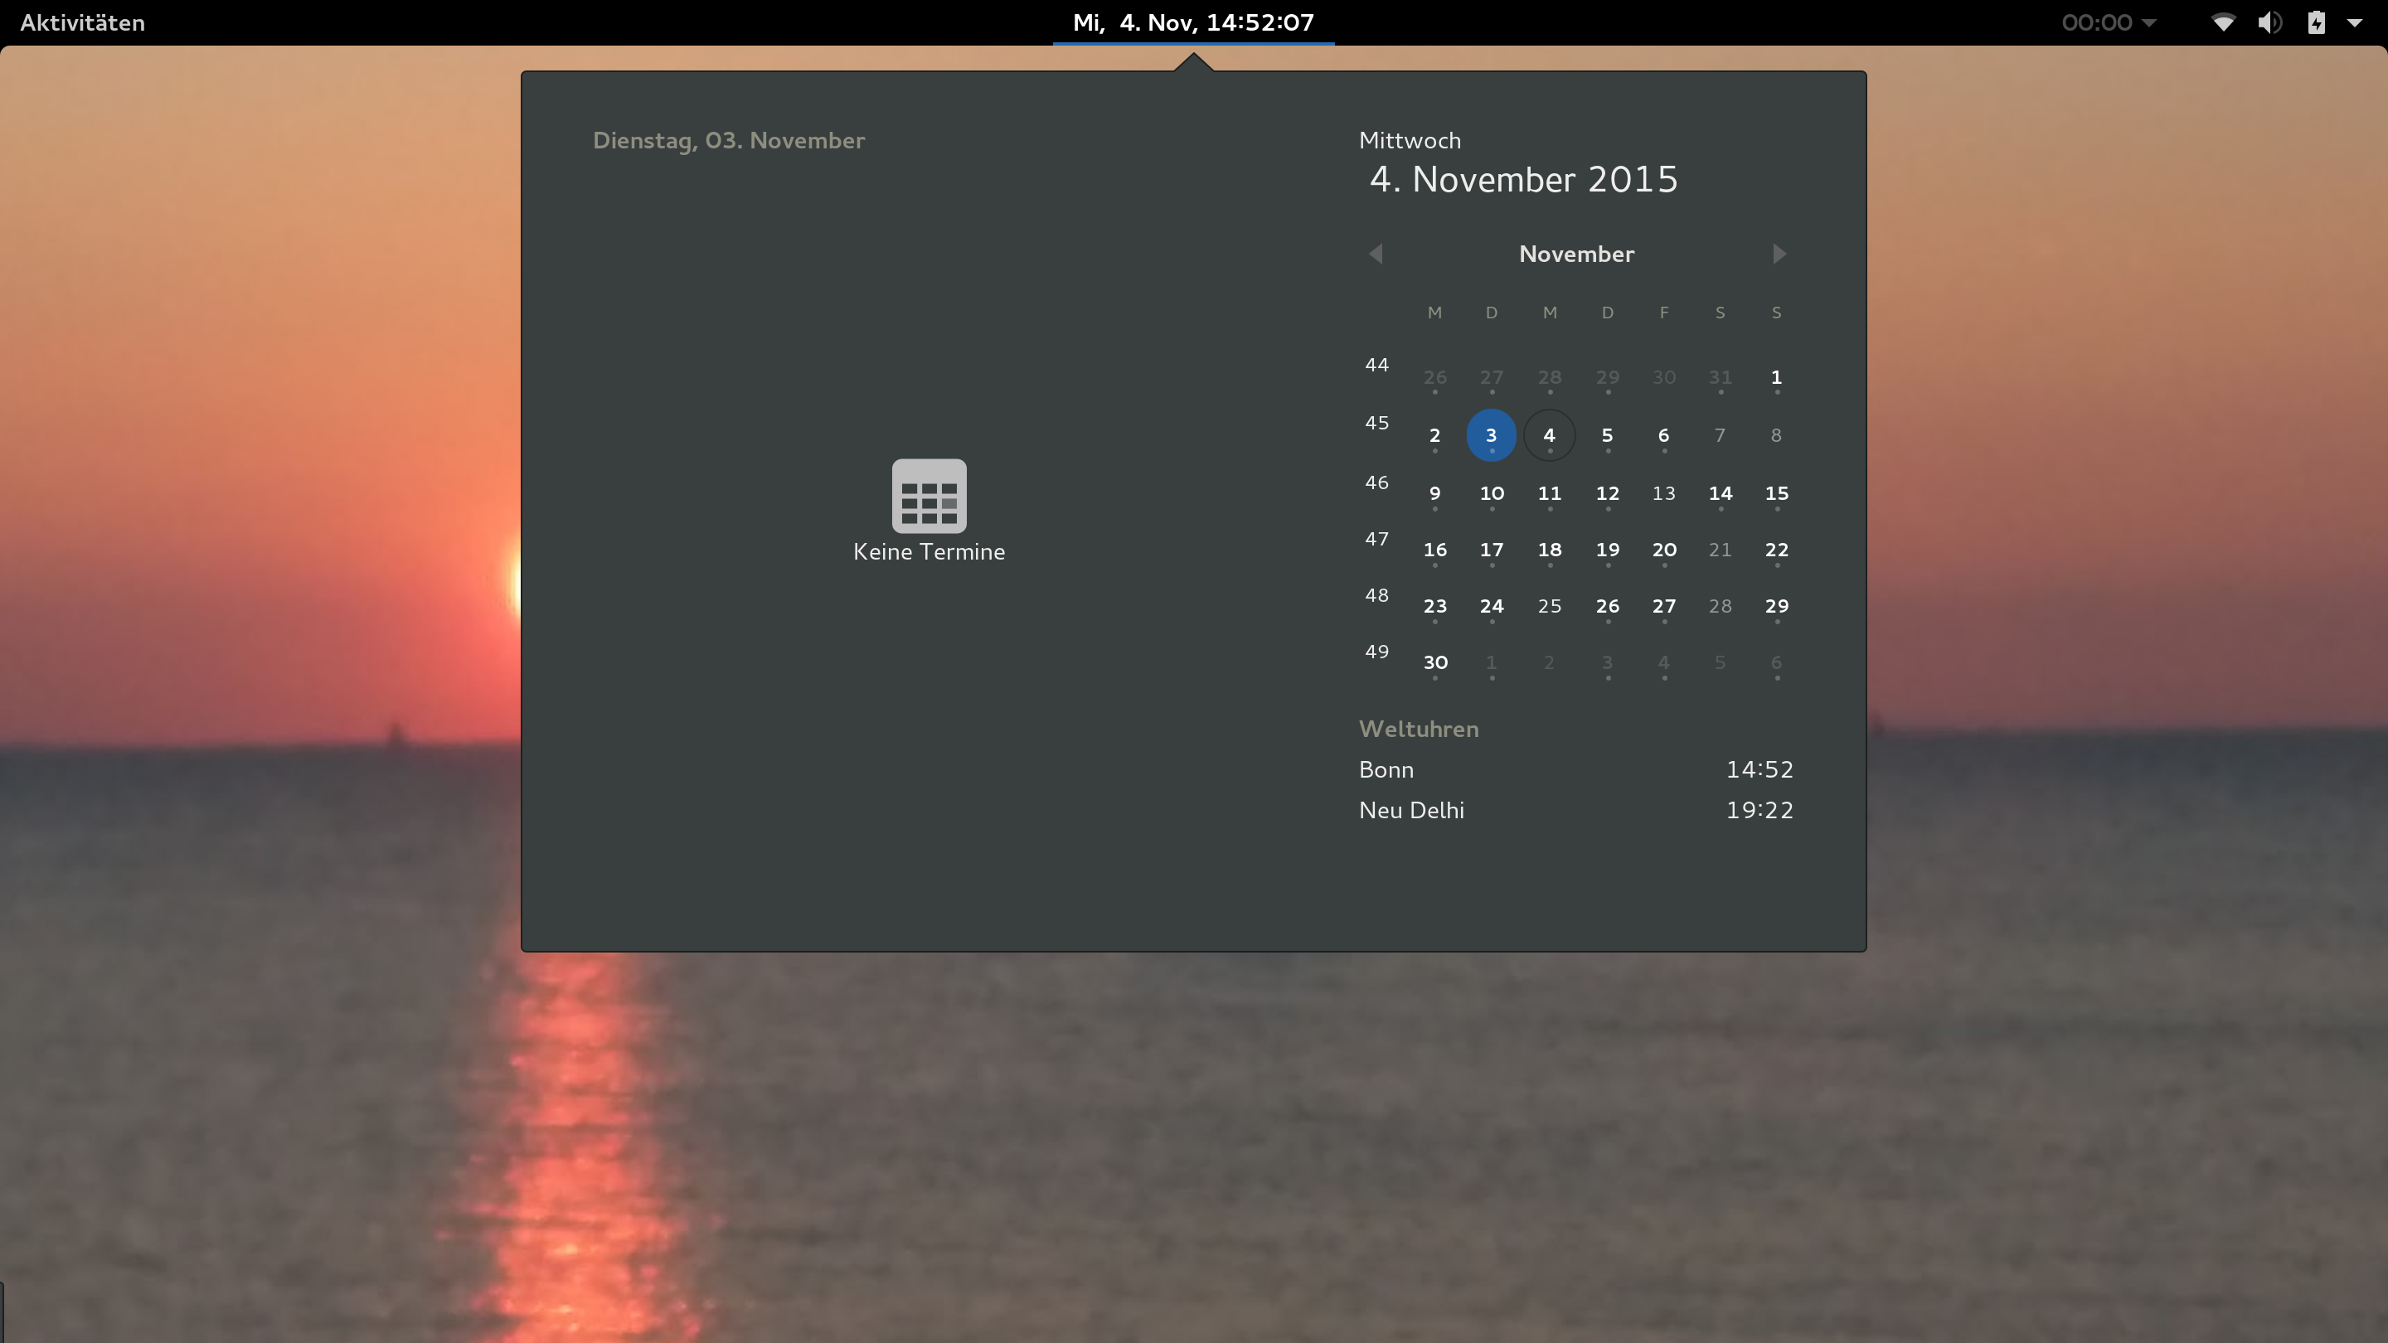Open the 00:00 timer dropdown
The height and width of the screenshot is (1343, 2388).
pos(2108,22)
